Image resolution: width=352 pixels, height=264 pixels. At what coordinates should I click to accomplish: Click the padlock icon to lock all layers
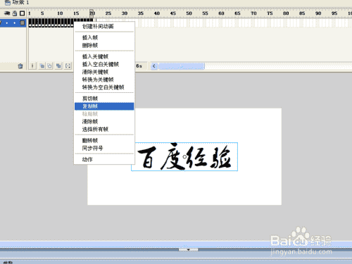[x=15, y=13]
